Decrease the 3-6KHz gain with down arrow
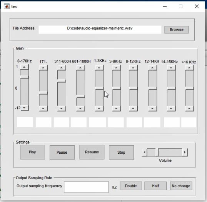The height and width of the screenshot is (202, 207). [x=116, y=109]
